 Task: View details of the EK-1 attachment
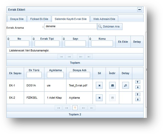coord(125,85)
